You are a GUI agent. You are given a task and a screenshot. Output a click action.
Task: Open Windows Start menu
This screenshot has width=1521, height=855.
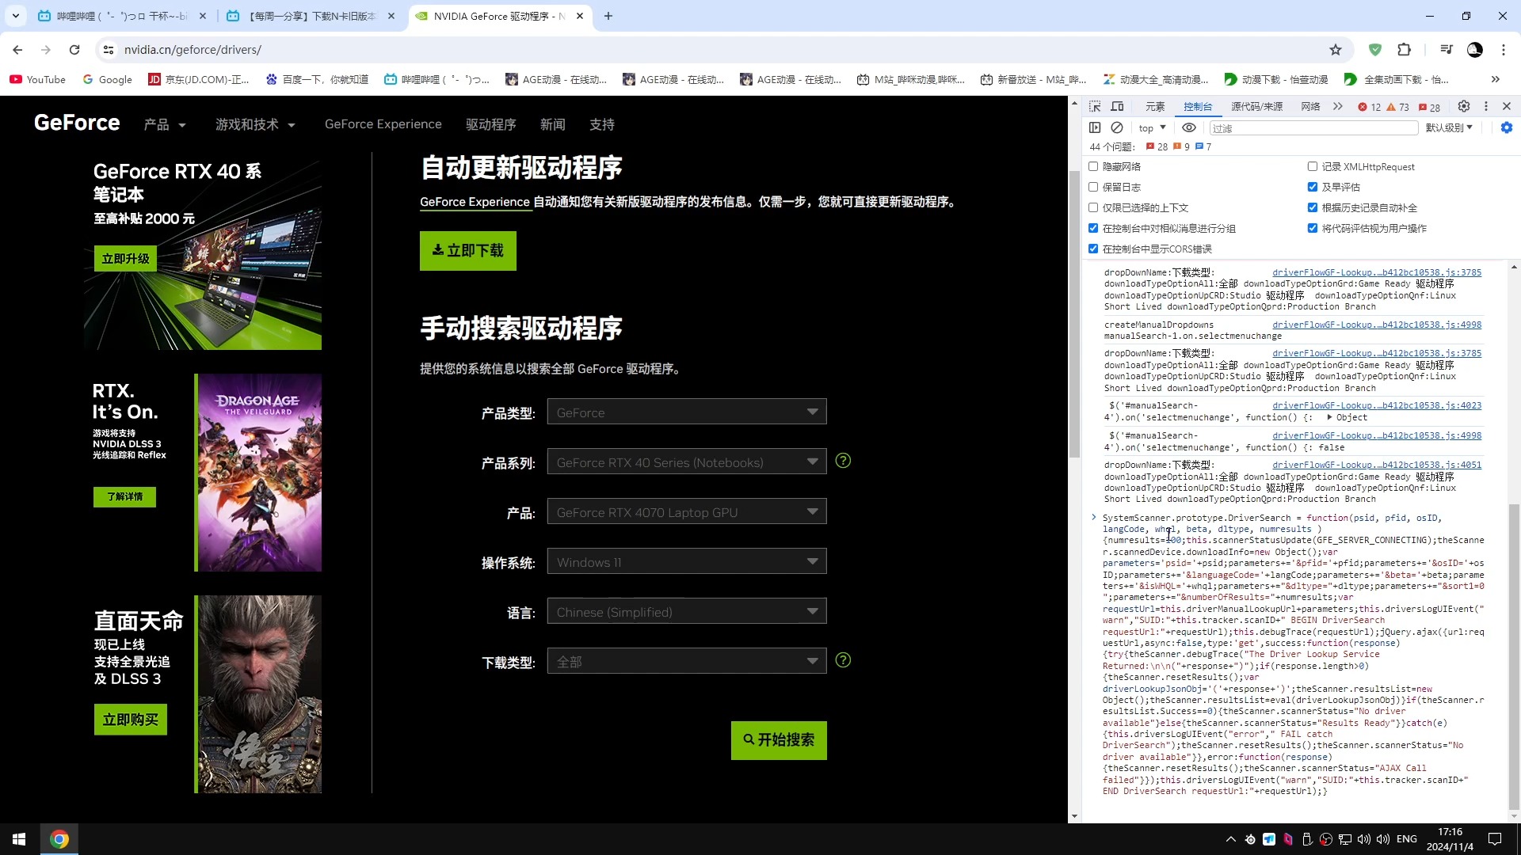pyautogui.click(x=19, y=839)
